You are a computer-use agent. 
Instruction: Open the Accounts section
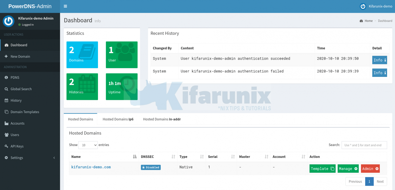point(17,123)
